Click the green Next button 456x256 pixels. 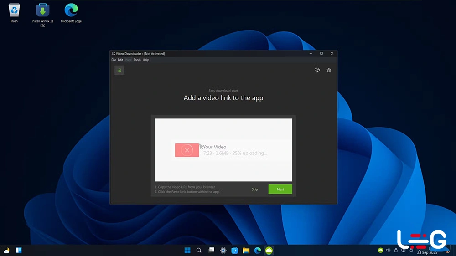tap(280, 189)
